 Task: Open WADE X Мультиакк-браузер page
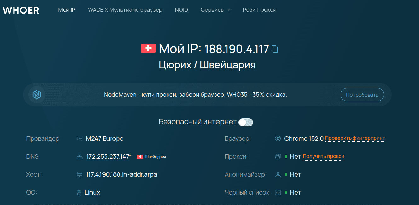[125, 10]
